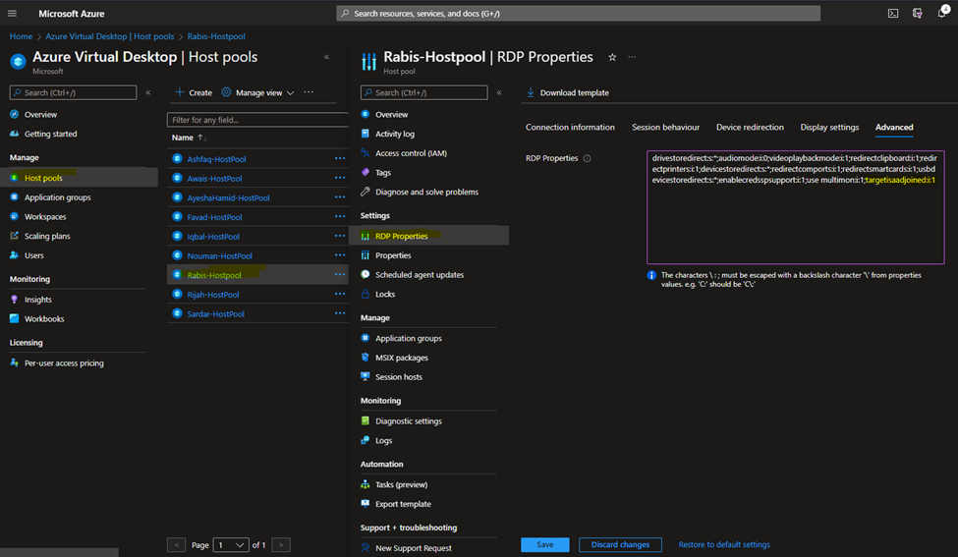Open Access control (IAM)

point(411,153)
